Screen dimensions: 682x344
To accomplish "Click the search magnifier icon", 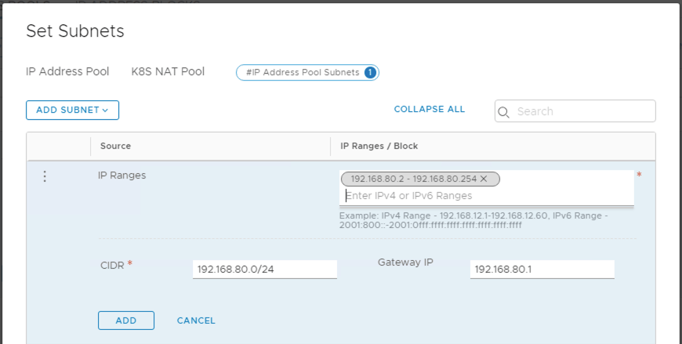I will [505, 112].
